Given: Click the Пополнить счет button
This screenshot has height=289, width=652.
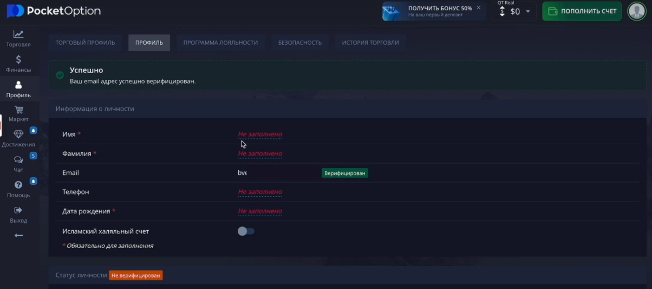Looking at the screenshot, I should pyautogui.click(x=582, y=11).
